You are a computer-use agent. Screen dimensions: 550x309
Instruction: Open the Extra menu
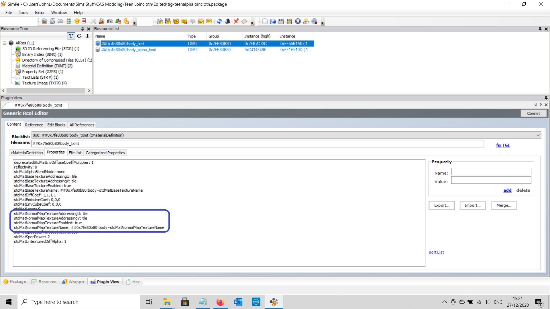coord(40,13)
